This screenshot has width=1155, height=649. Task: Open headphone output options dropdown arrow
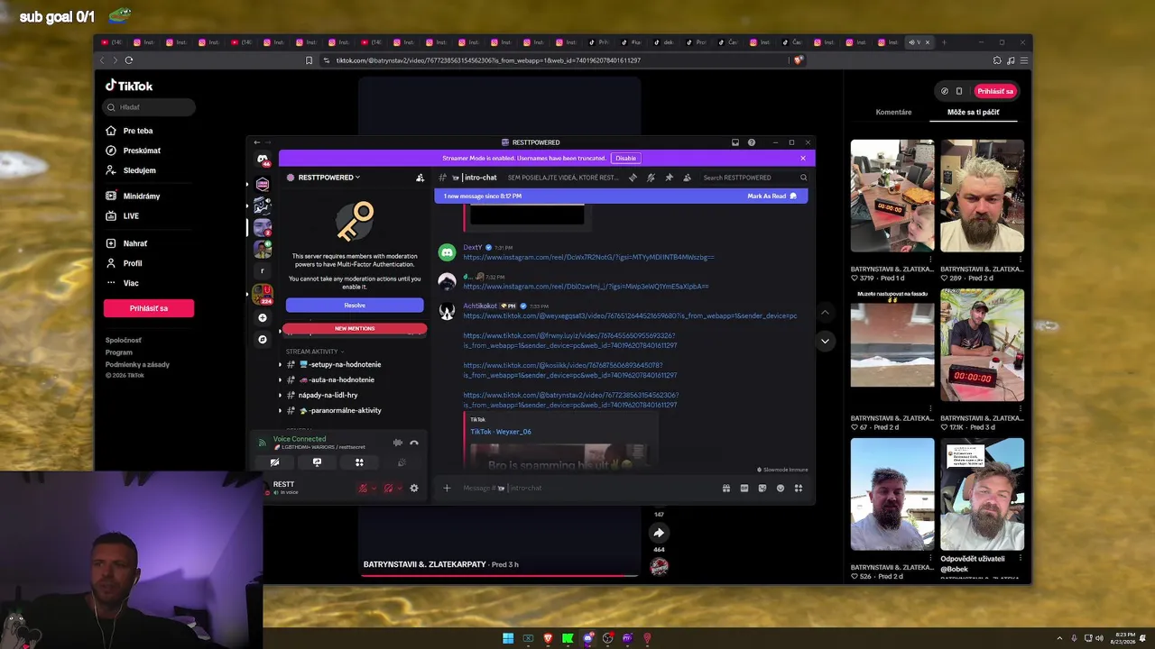(x=399, y=488)
